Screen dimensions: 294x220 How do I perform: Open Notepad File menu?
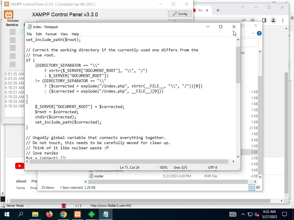pyautogui.click(x=29, y=34)
